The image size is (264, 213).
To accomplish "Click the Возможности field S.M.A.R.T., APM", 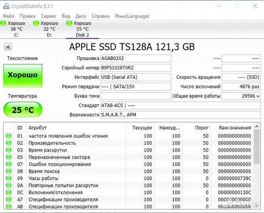I will 181,115.
